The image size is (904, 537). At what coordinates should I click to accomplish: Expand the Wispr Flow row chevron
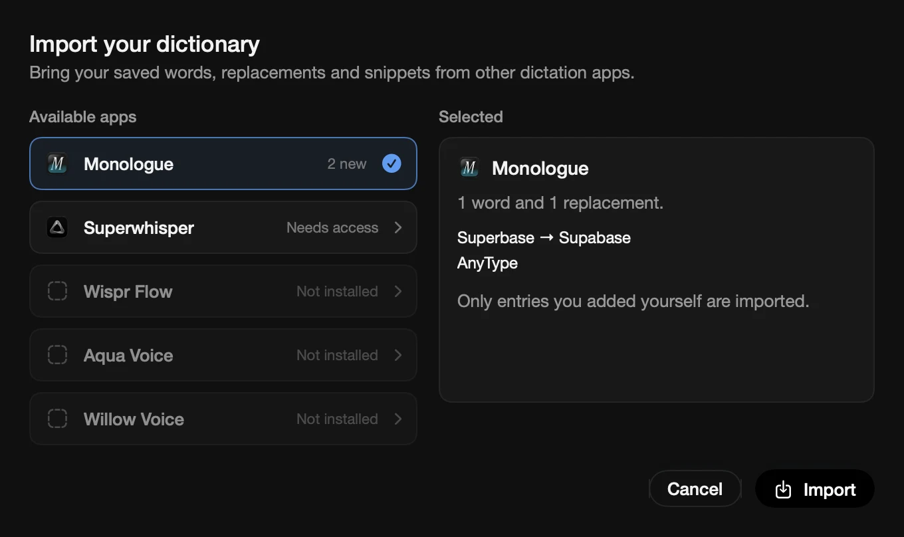398,291
